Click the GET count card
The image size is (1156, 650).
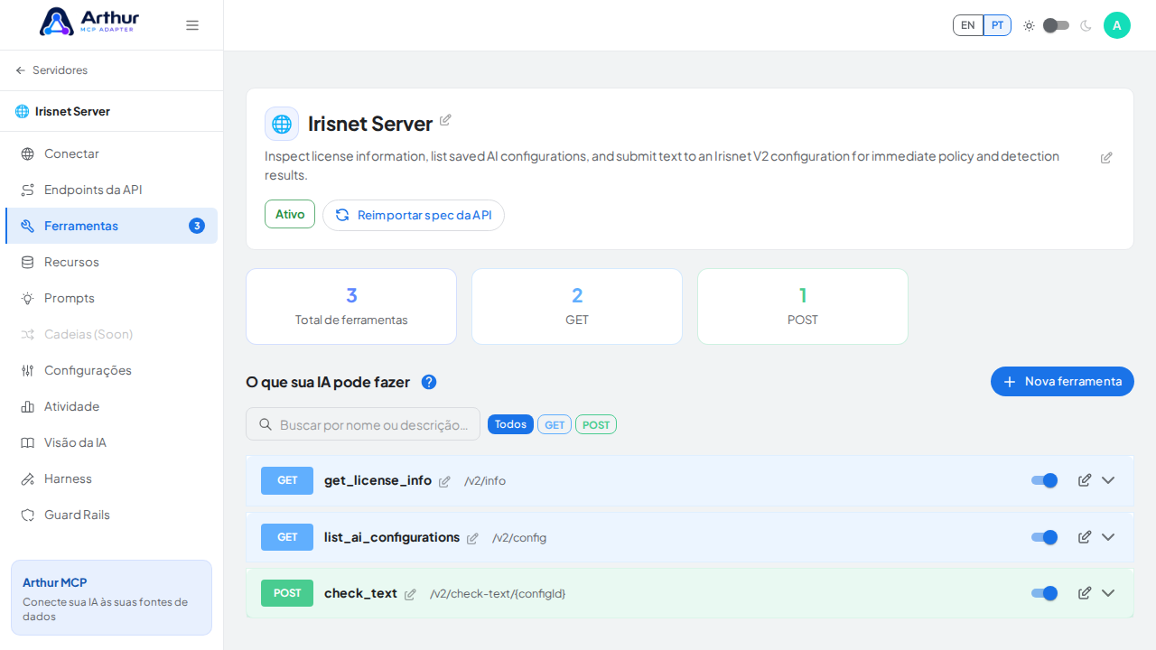point(577,306)
